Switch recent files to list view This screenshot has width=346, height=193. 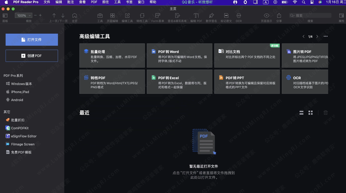(301, 113)
